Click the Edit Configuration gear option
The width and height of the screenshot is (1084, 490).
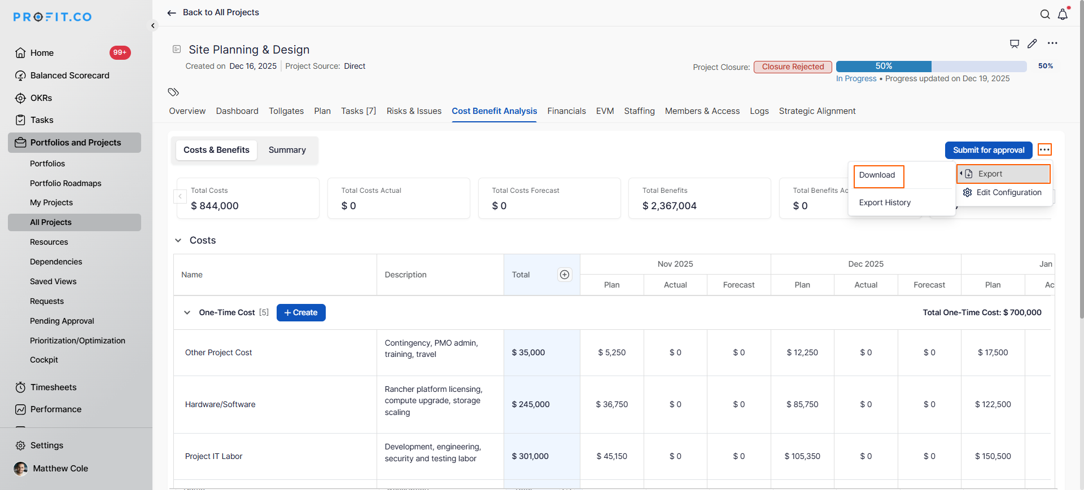[x=1003, y=192]
